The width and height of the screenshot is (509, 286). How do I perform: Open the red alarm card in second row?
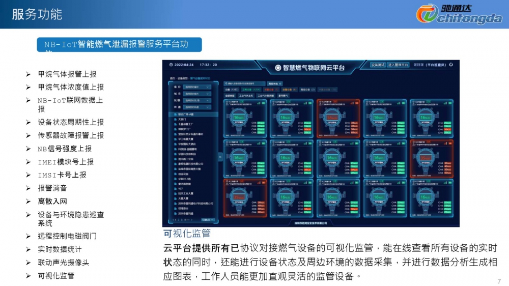[432, 158]
